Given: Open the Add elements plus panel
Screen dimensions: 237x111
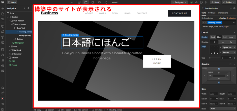Looking at the screenshot, I should coord(3,8).
